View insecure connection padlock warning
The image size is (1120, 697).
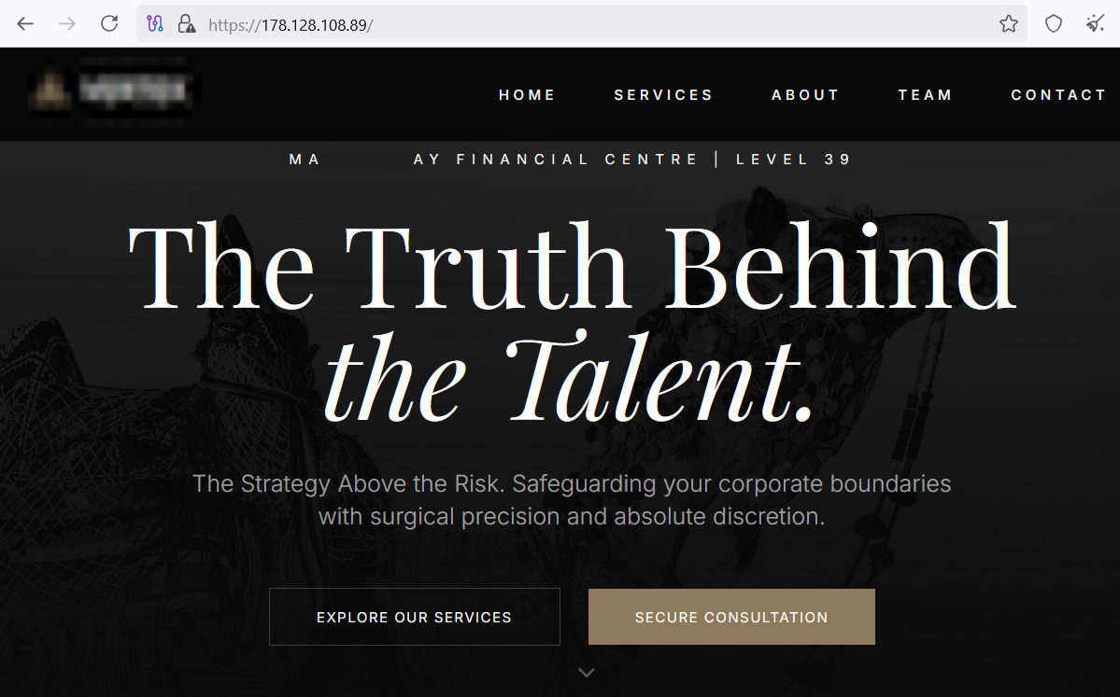(x=187, y=24)
